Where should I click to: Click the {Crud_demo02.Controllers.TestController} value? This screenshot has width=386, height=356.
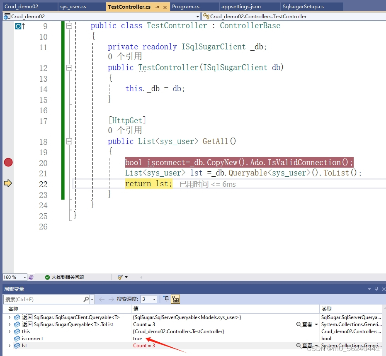(x=178, y=332)
